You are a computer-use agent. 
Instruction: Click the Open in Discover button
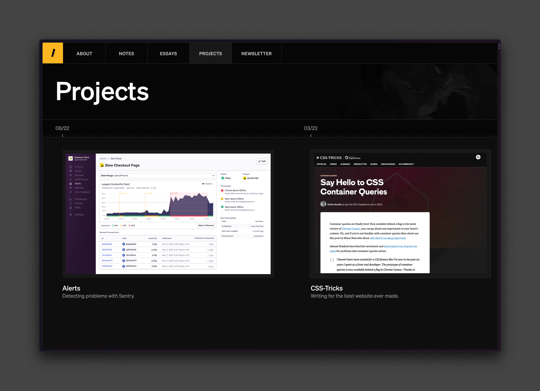coord(206,225)
